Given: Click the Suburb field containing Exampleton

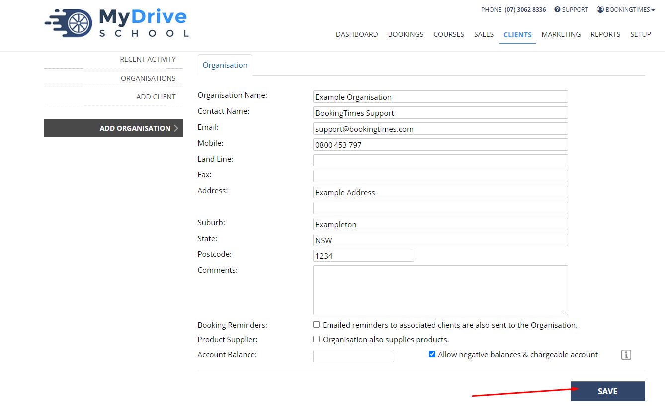Looking at the screenshot, I should [x=440, y=224].
